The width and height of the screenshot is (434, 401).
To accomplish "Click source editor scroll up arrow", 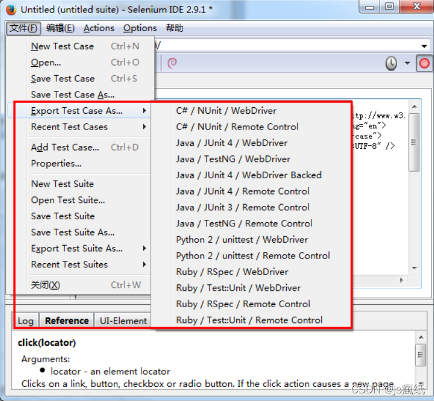I will click(414, 107).
